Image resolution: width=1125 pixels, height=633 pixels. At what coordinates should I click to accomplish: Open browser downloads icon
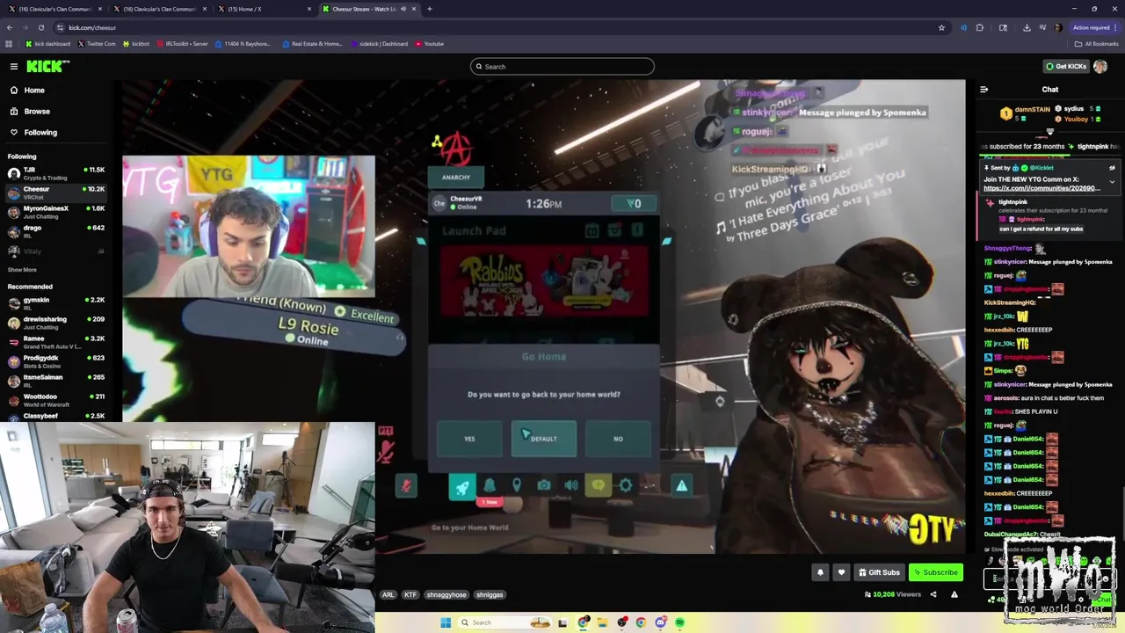(1027, 27)
